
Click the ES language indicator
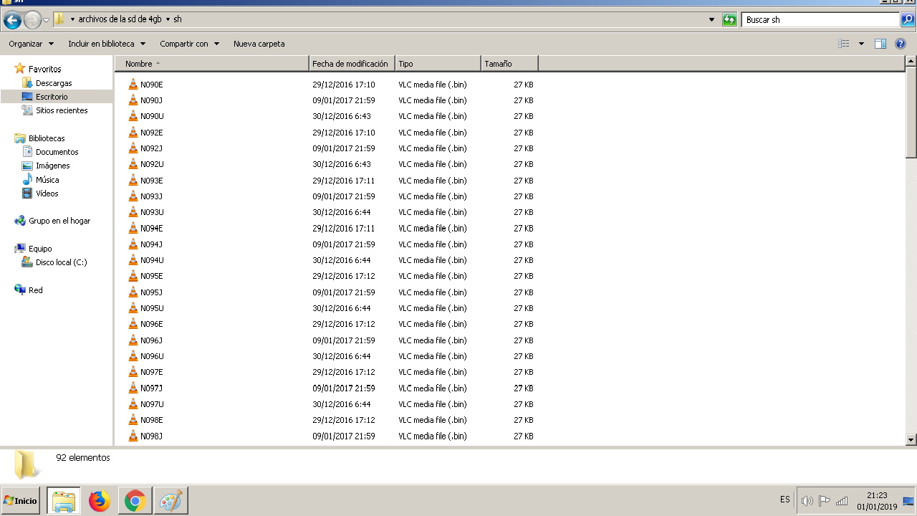pos(785,500)
